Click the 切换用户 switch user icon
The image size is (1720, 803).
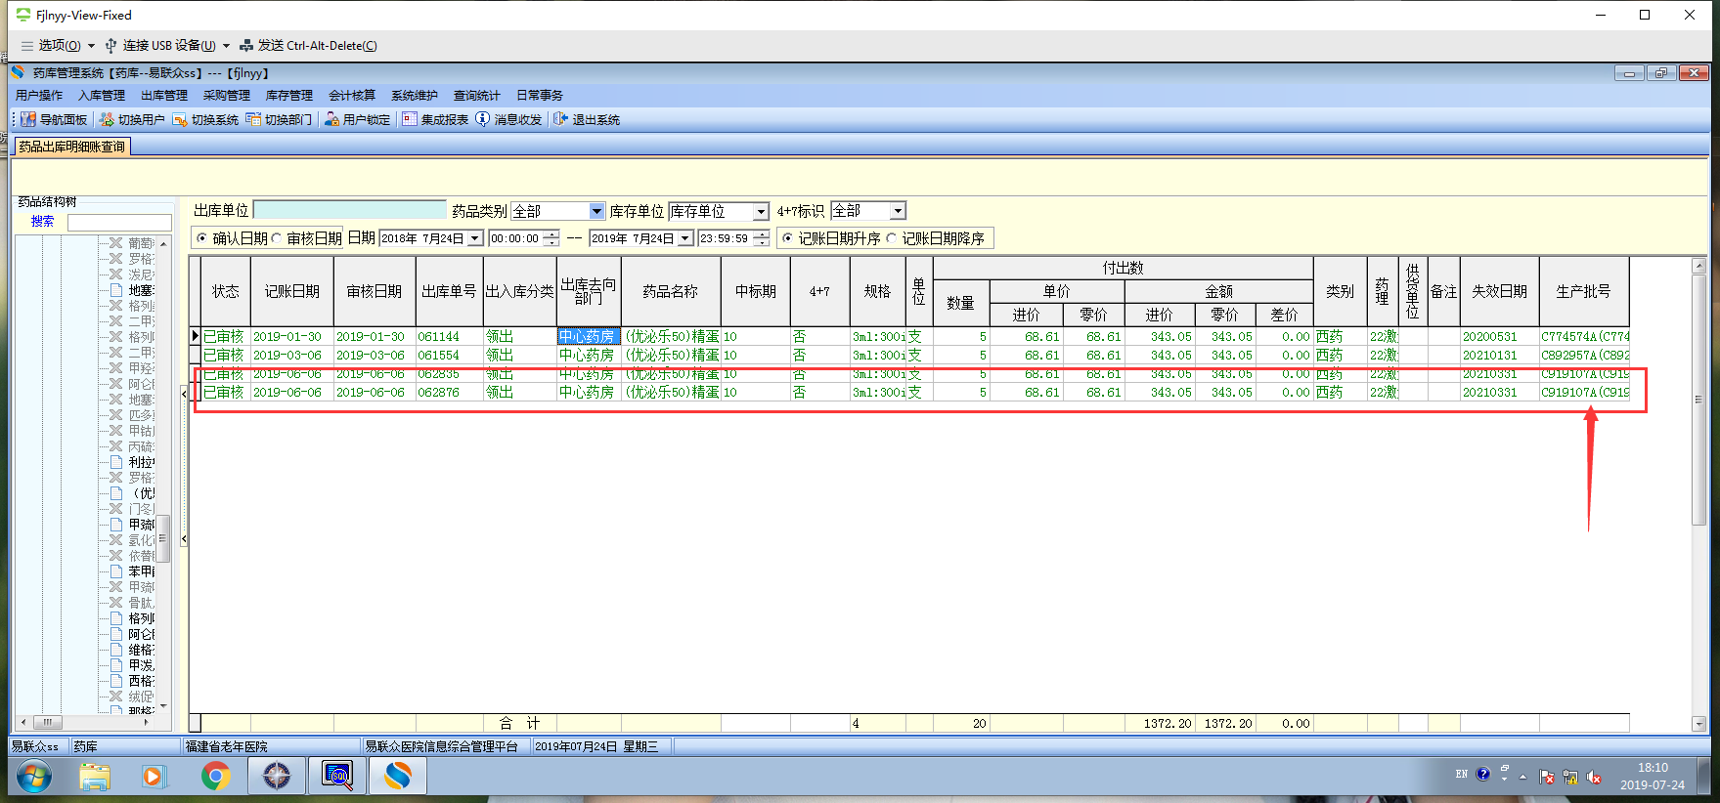(107, 119)
